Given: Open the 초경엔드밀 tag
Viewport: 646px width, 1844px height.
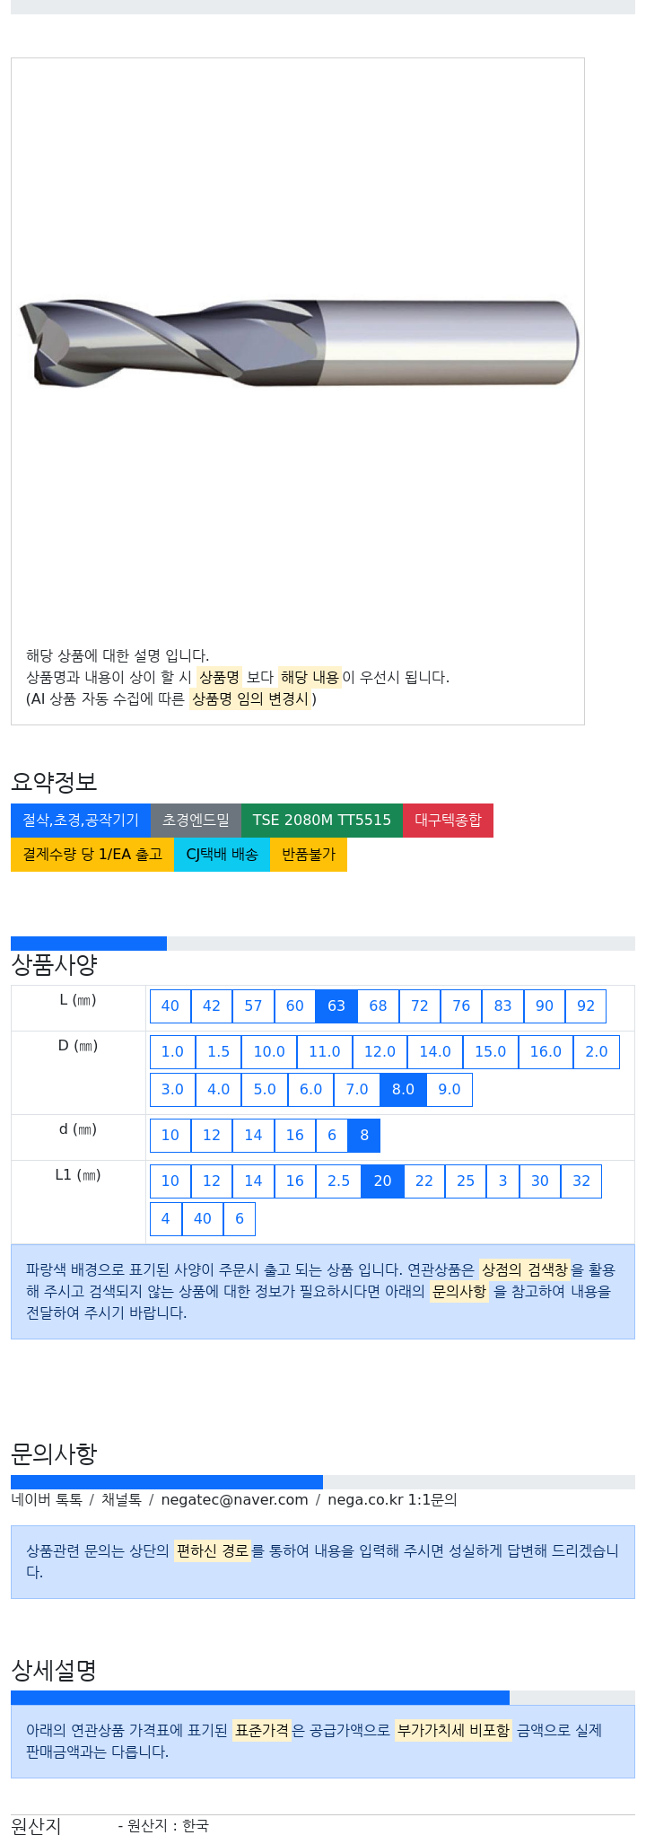Looking at the screenshot, I should click(196, 821).
